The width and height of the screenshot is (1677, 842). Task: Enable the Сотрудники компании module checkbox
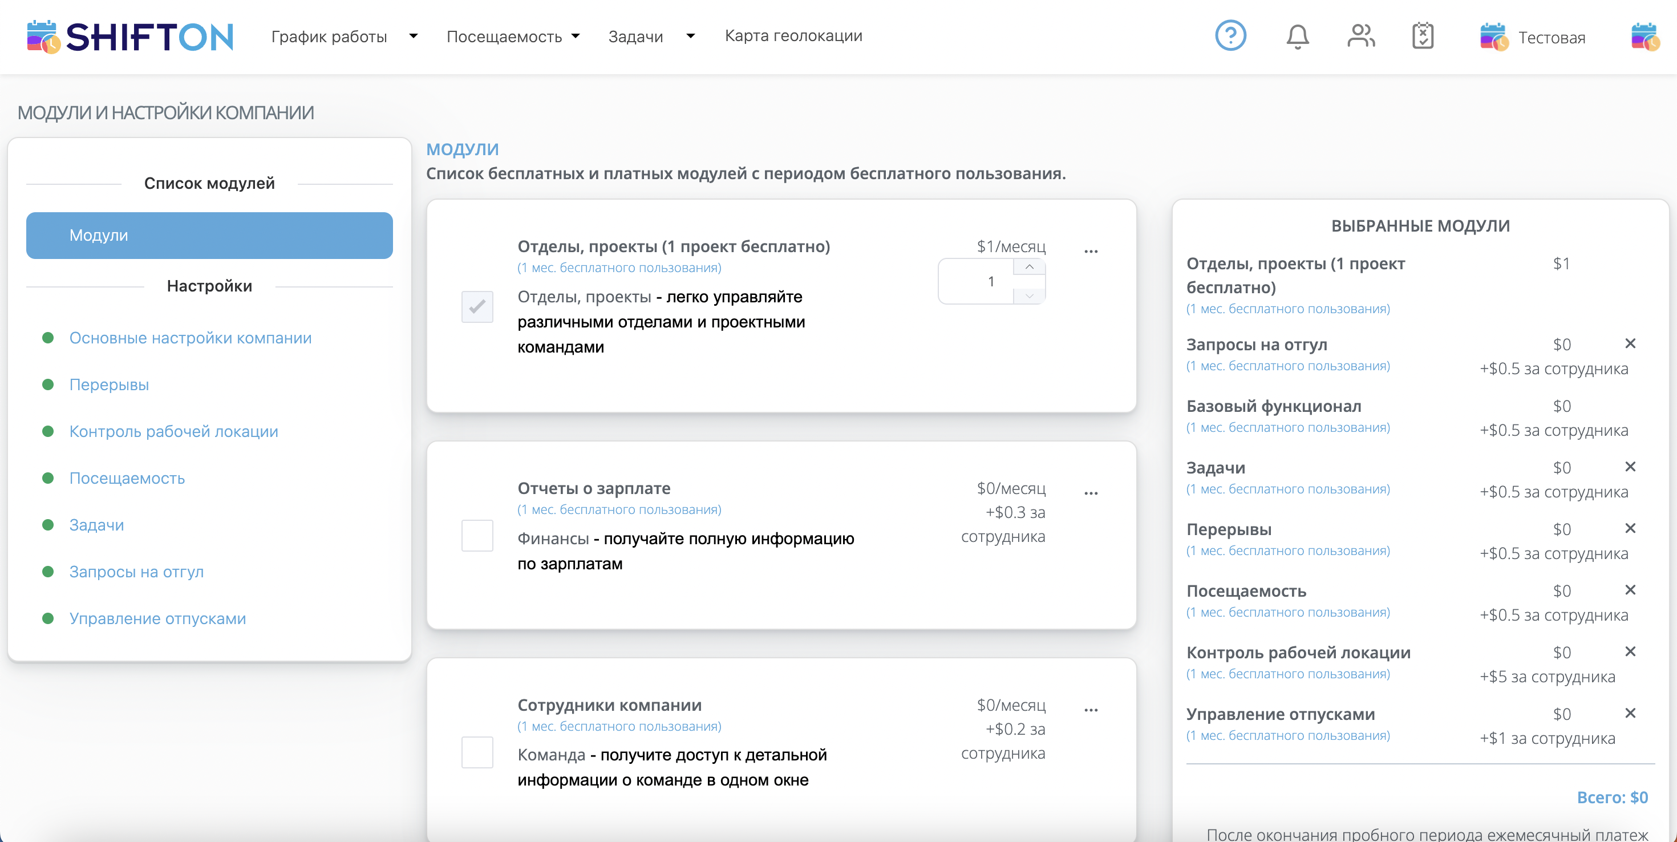(x=477, y=753)
